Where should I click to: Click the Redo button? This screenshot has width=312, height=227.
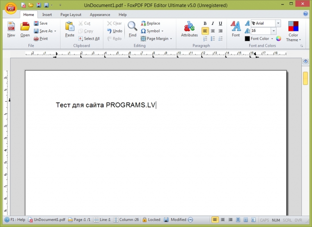click(114, 39)
